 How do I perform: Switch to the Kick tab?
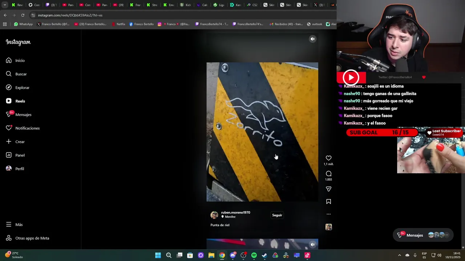[x=185, y=5]
